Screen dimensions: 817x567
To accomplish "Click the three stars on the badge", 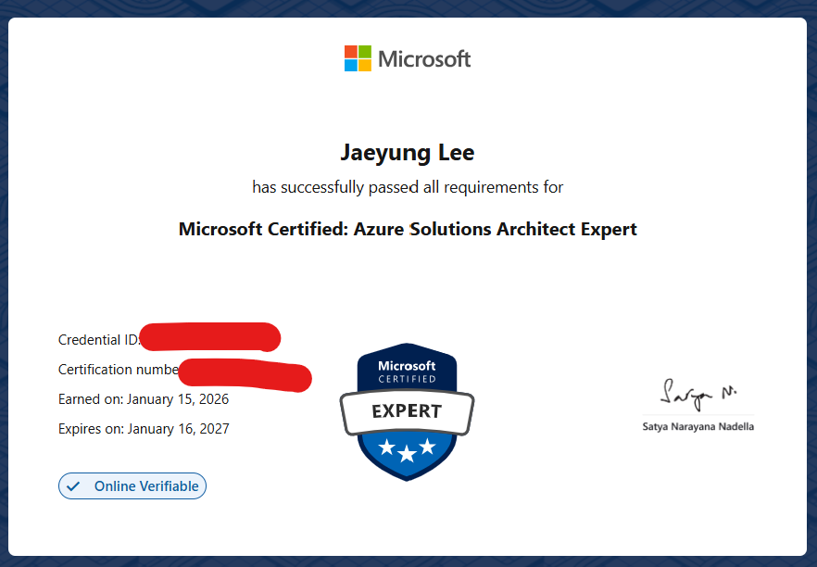I will 407,449.
